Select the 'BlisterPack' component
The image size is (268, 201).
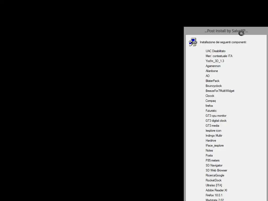[x=213, y=81]
